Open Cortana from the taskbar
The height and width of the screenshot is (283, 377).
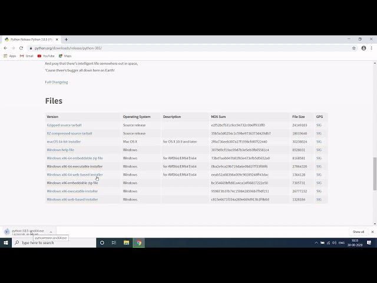point(102,242)
